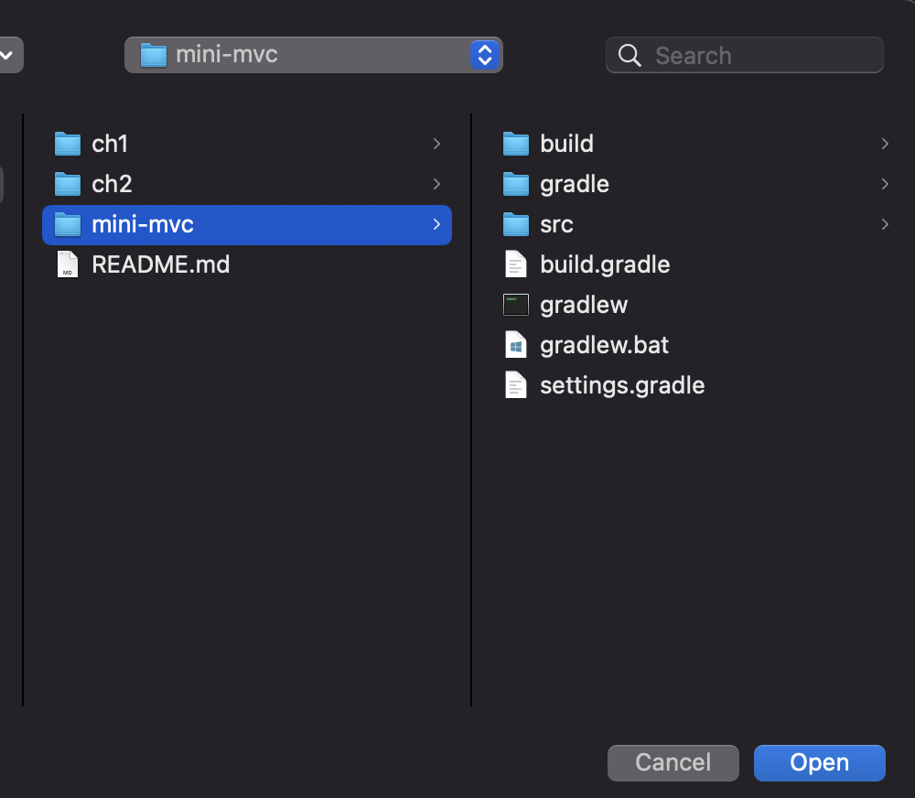Select the mini-mvc row in the list
This screenshot has height=798, width=915.
pos(247,224)
